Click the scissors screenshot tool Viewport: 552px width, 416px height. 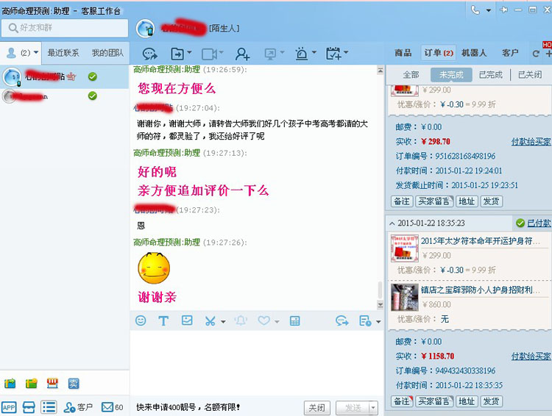[x=210, y=320]
